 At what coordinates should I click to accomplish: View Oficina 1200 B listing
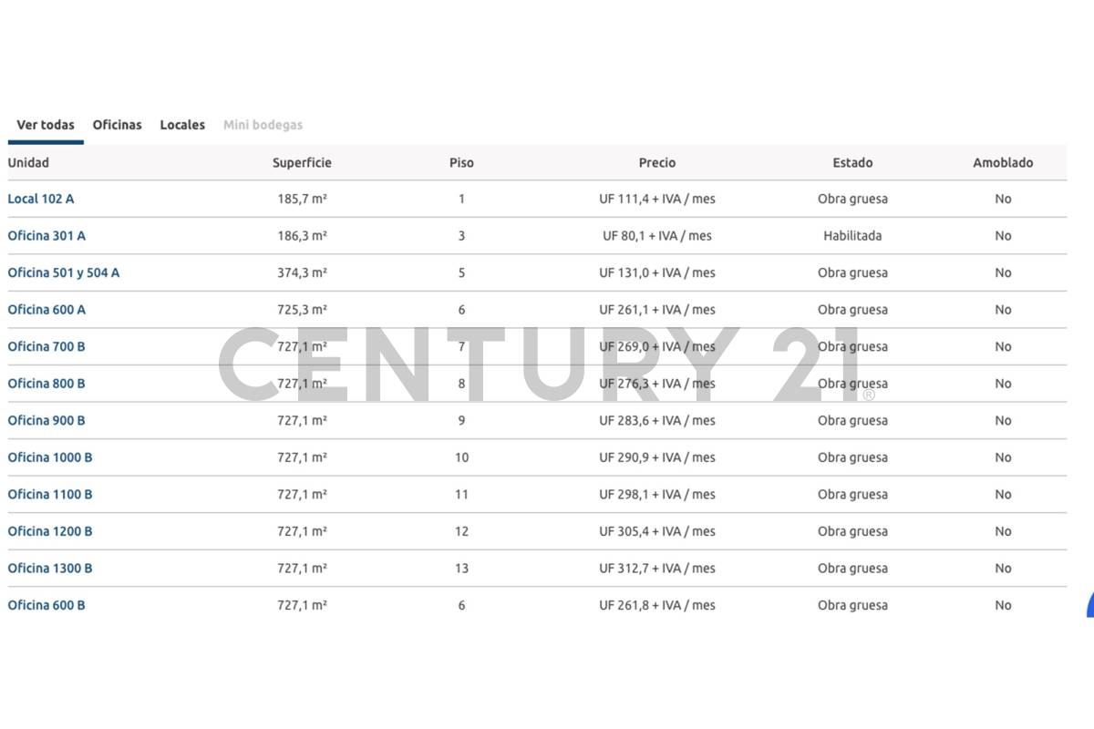(x=50, y=531)
